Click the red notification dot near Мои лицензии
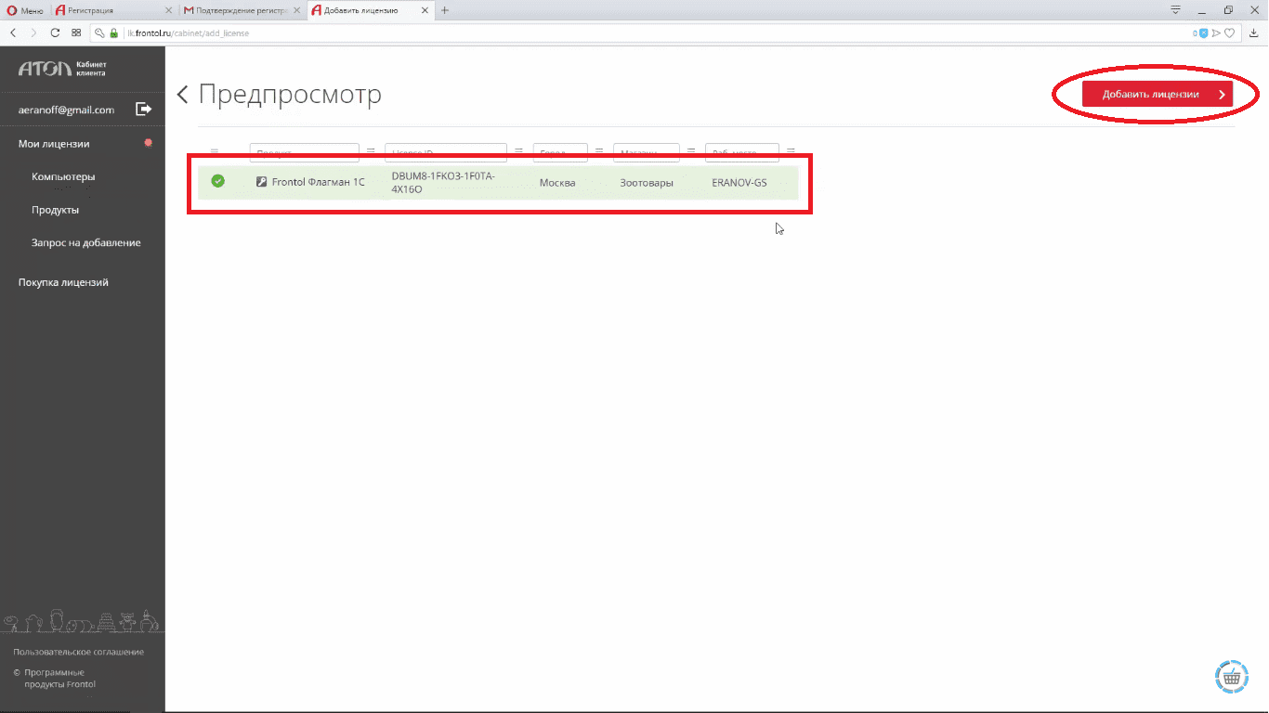This screenshot has height=713, width=1269. pyautogui.click(x=148, y=143)
